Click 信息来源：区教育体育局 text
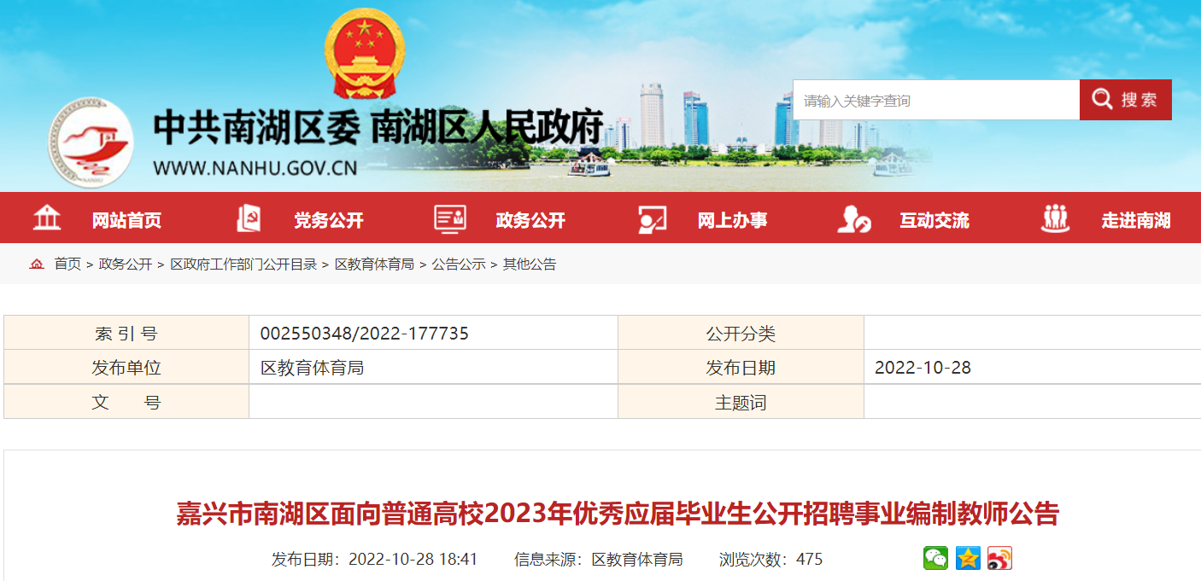 coord(599,560)
